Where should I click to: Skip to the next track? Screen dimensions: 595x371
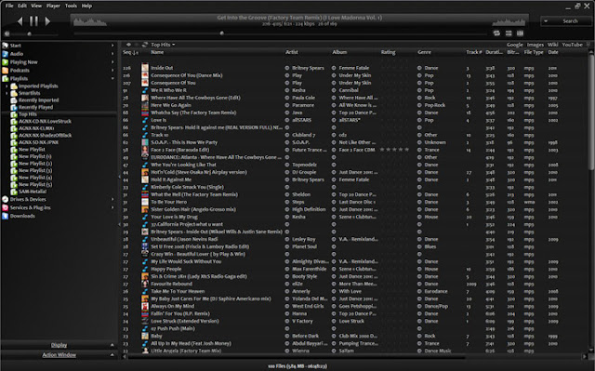[x=47, y=21]
